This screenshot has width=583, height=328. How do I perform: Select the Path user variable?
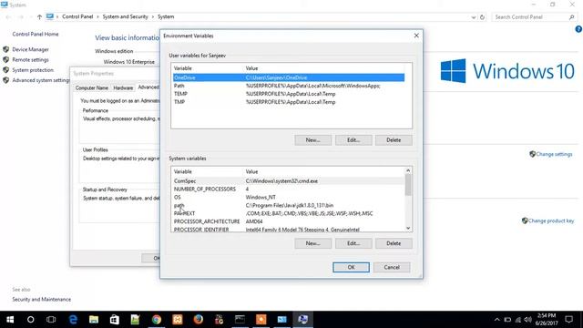coord(289,86)
